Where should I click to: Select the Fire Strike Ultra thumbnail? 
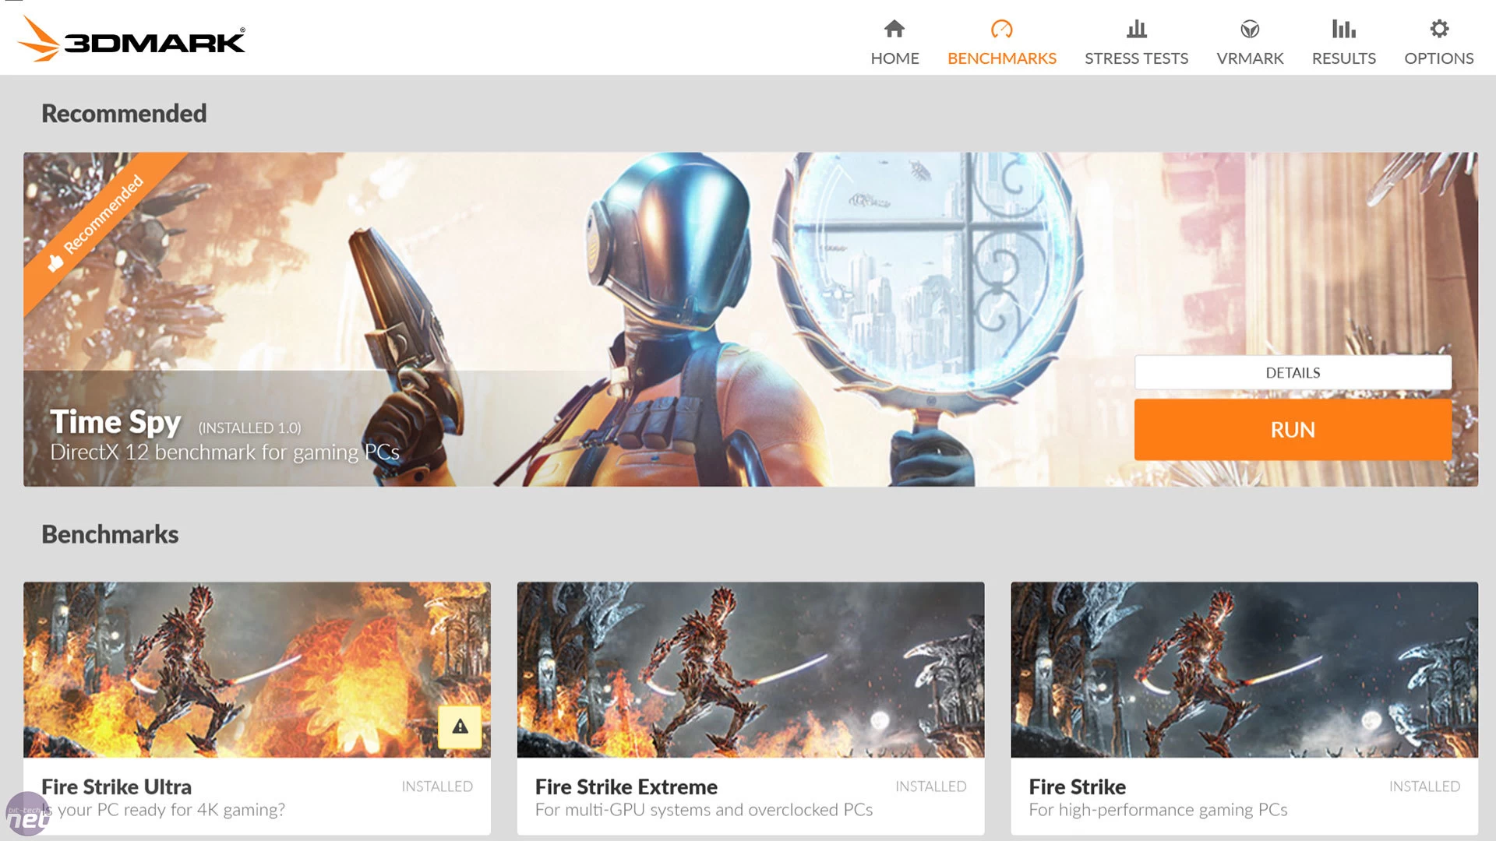tap(257, 670)
